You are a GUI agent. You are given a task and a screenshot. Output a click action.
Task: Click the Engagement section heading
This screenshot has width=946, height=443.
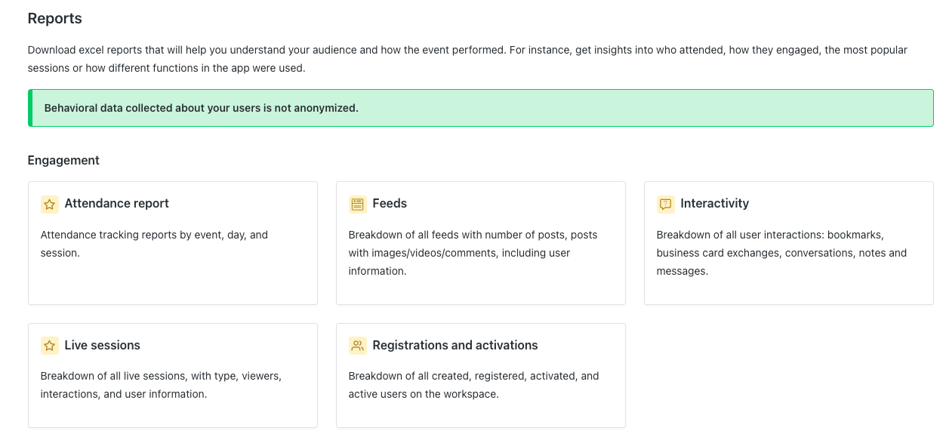(x=63, y=160)
